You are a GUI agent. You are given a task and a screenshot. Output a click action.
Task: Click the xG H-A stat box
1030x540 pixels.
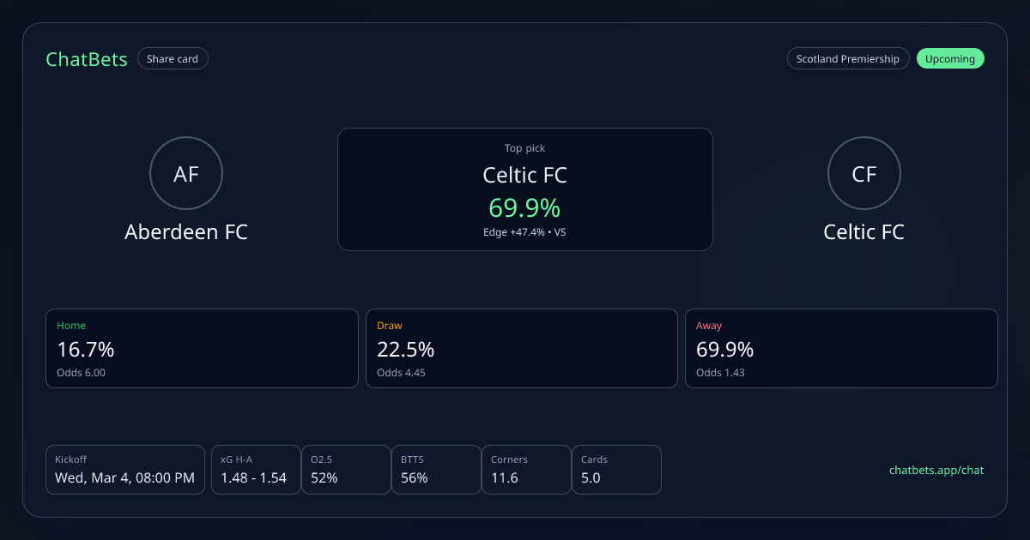click(255, 470)
